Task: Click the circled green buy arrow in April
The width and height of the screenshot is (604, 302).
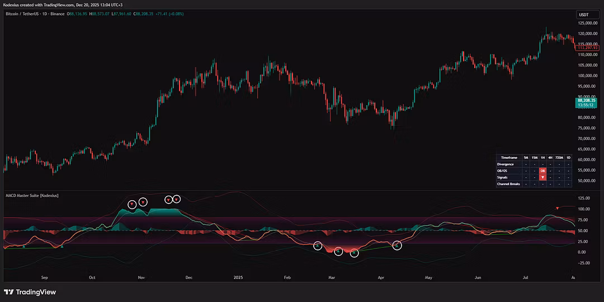Action: pyautogui.click(x=397, y=245)
